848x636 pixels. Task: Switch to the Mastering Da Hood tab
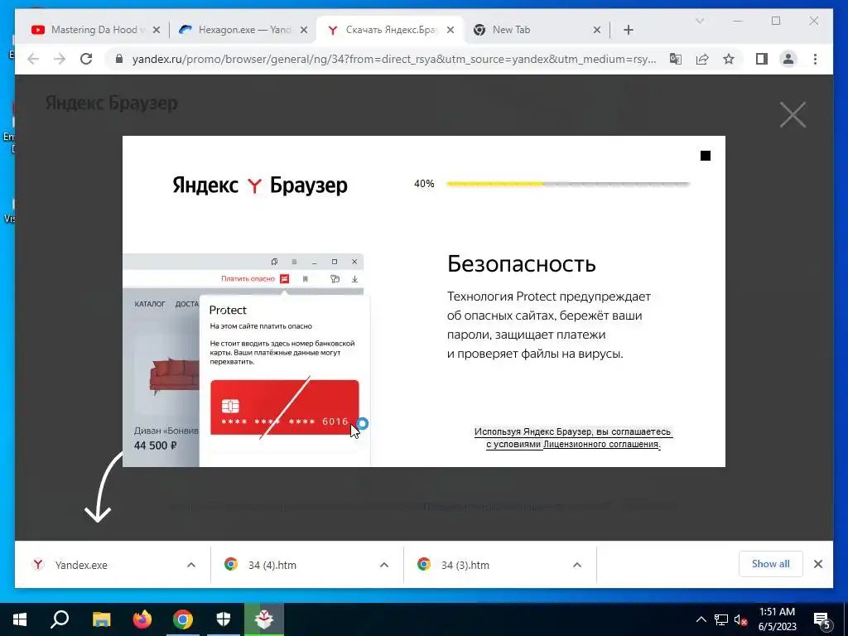point(96,30)
